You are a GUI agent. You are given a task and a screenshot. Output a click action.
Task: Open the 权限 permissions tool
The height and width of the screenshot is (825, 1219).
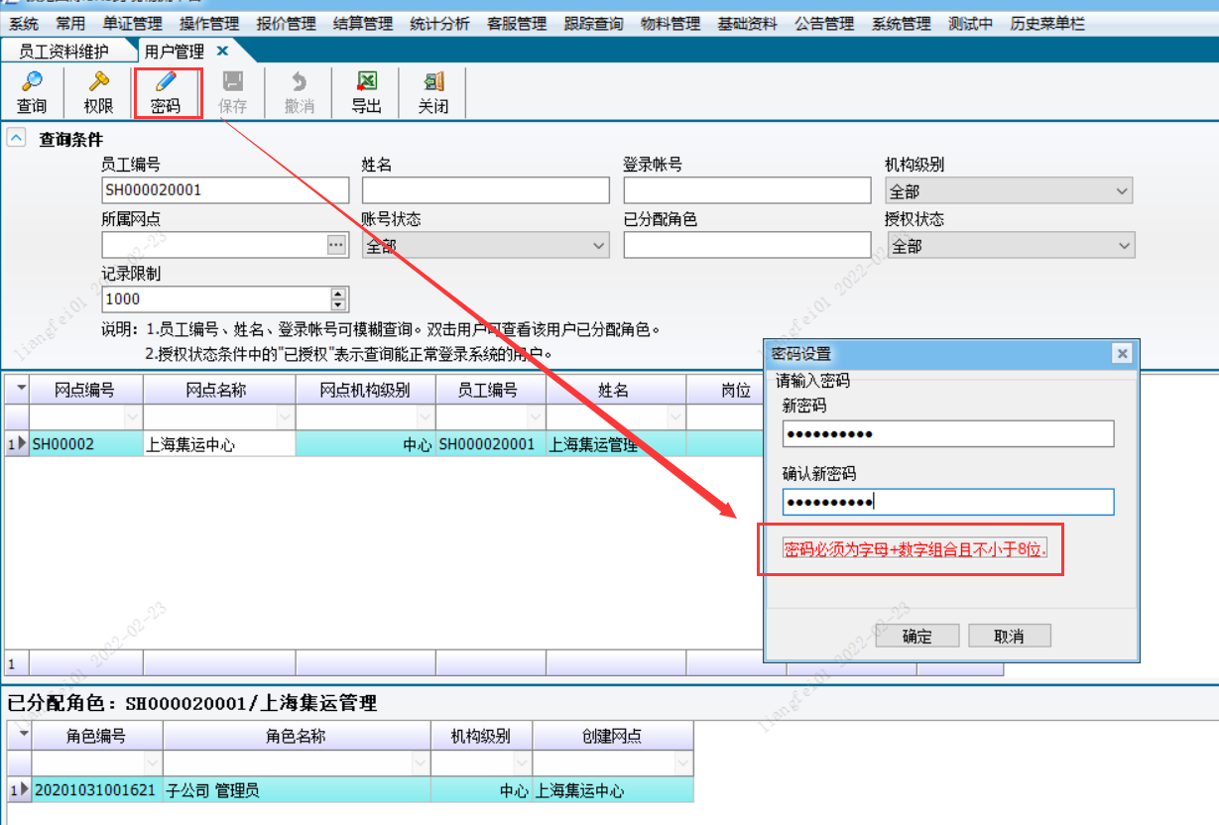pyautogui.click(x=98, y=93)
